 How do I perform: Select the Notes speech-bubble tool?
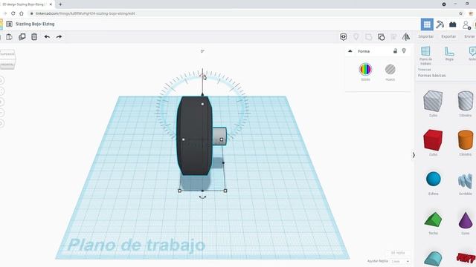[x=472, y=53]
